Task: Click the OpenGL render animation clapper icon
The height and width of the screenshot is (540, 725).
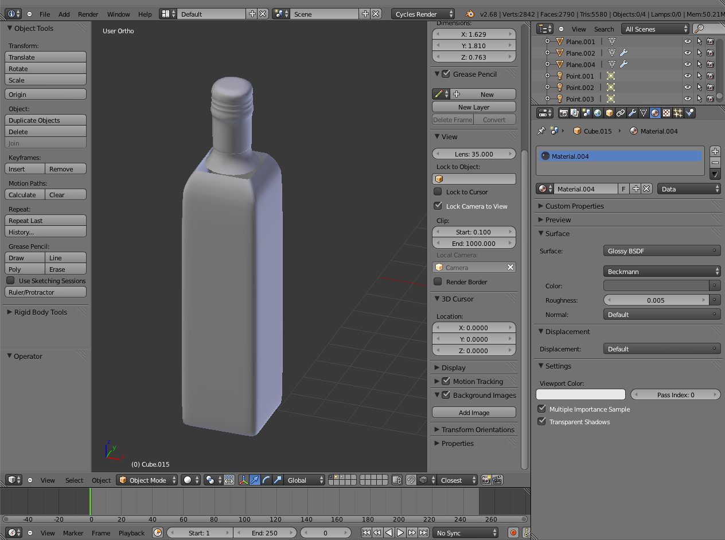Action: tap(497, 480)
